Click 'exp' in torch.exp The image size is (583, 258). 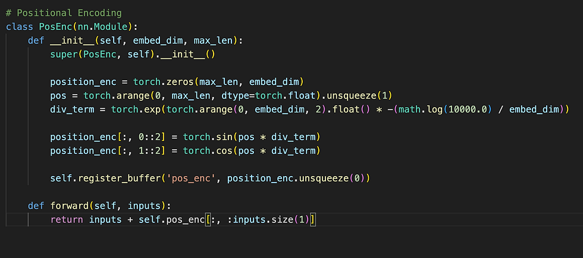(x=152, y=109)
